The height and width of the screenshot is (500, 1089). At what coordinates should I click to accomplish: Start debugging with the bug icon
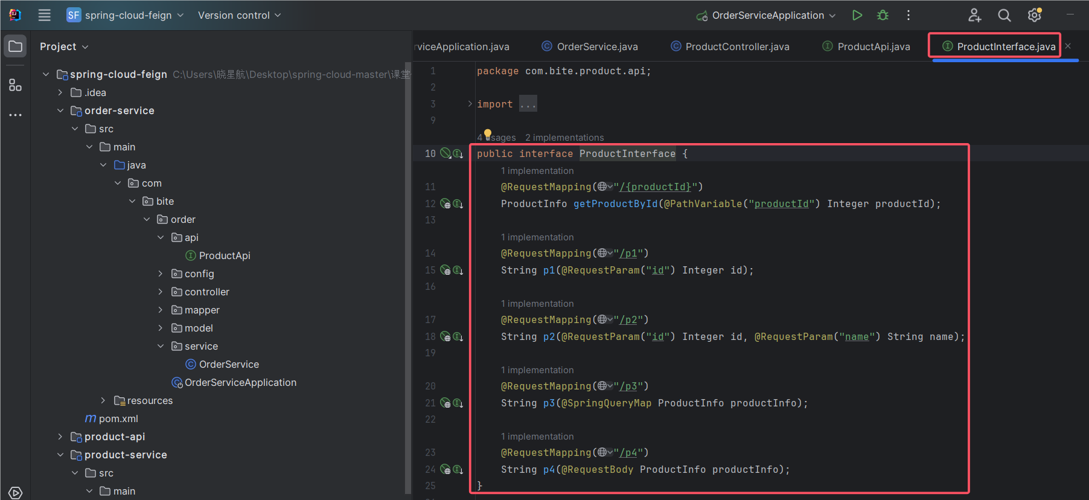(883, 15)
